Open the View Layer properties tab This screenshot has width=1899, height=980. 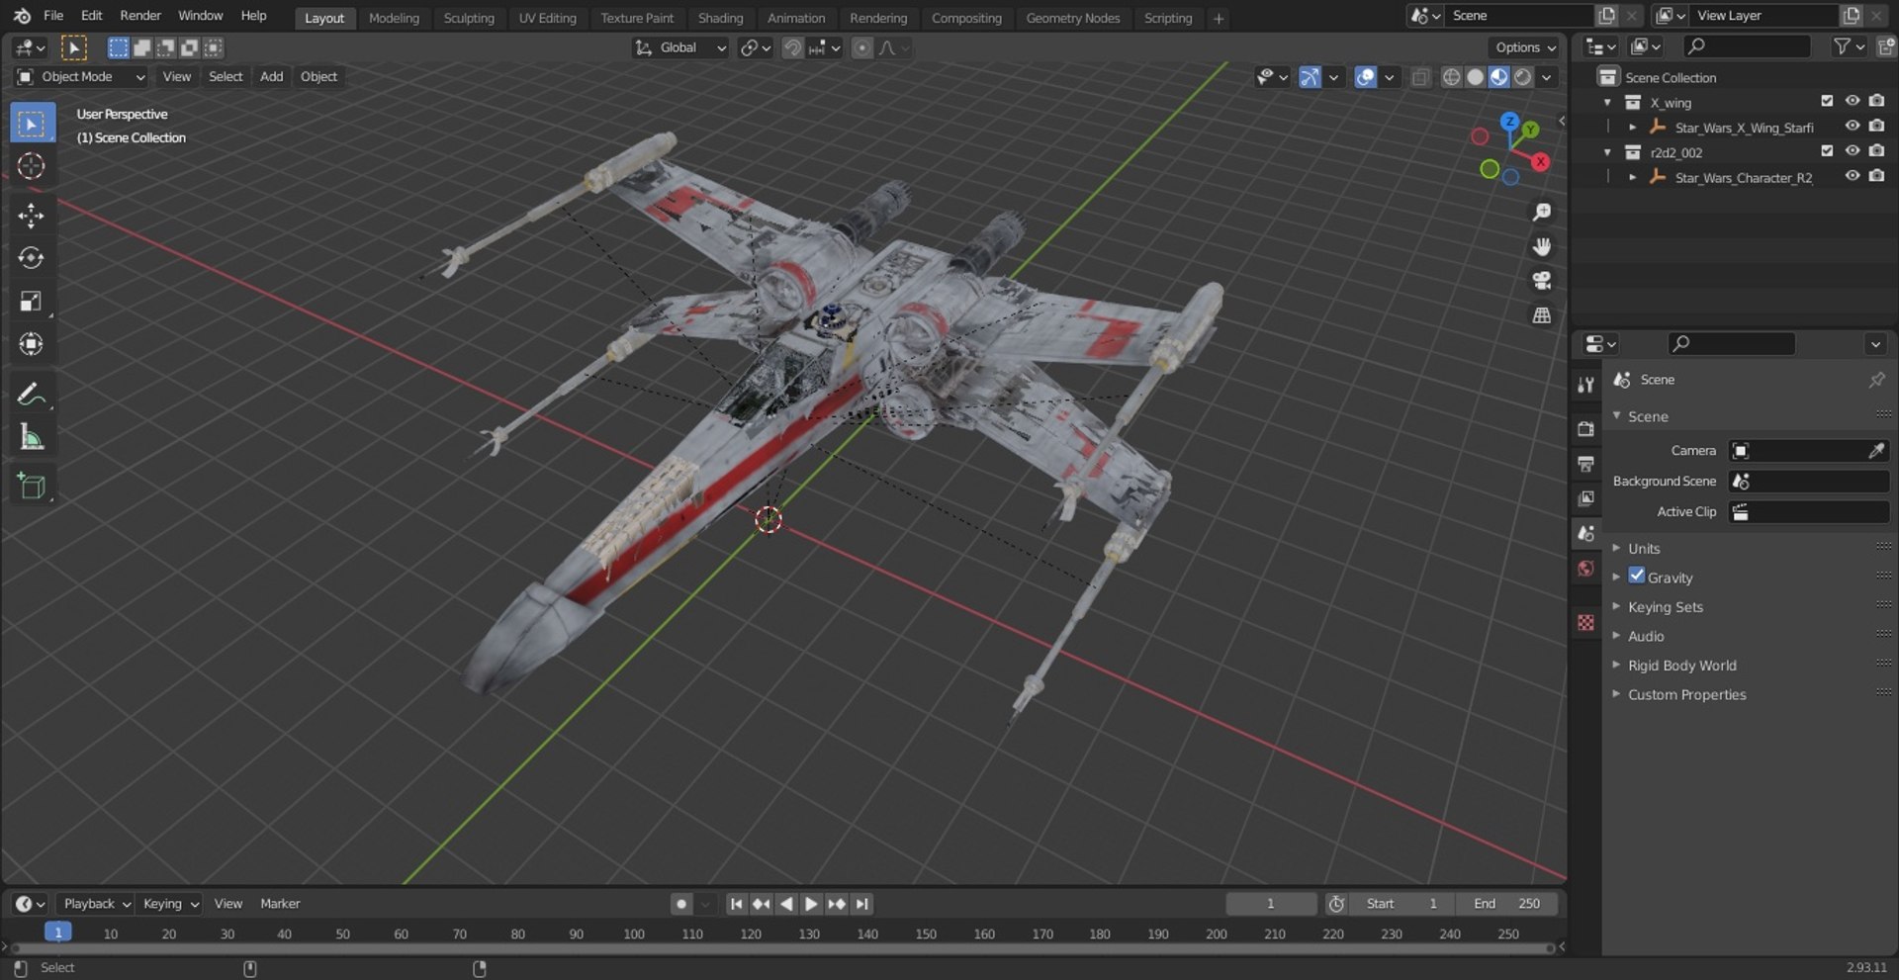point(1586,498)
